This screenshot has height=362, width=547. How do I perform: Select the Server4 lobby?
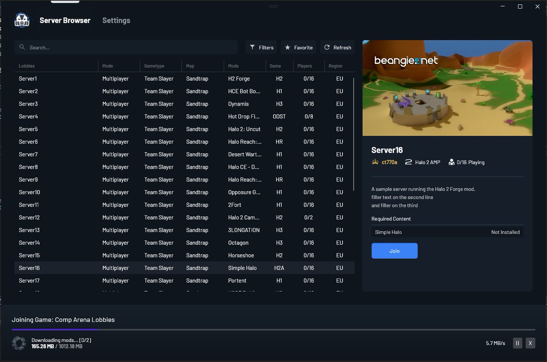click(184, 117)
